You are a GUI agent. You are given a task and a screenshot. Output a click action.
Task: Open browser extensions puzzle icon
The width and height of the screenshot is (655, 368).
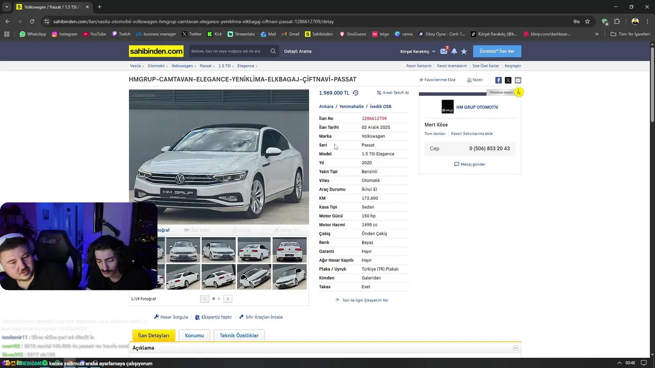[x=617, y=21]
